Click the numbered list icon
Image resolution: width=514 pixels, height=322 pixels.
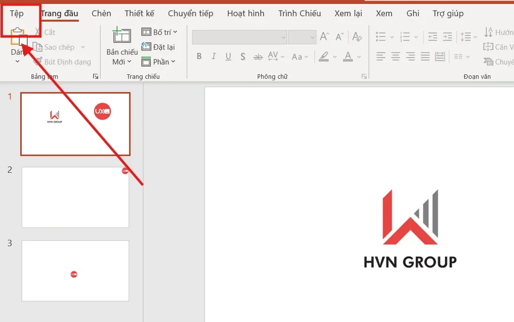click(x=405, y=36)
